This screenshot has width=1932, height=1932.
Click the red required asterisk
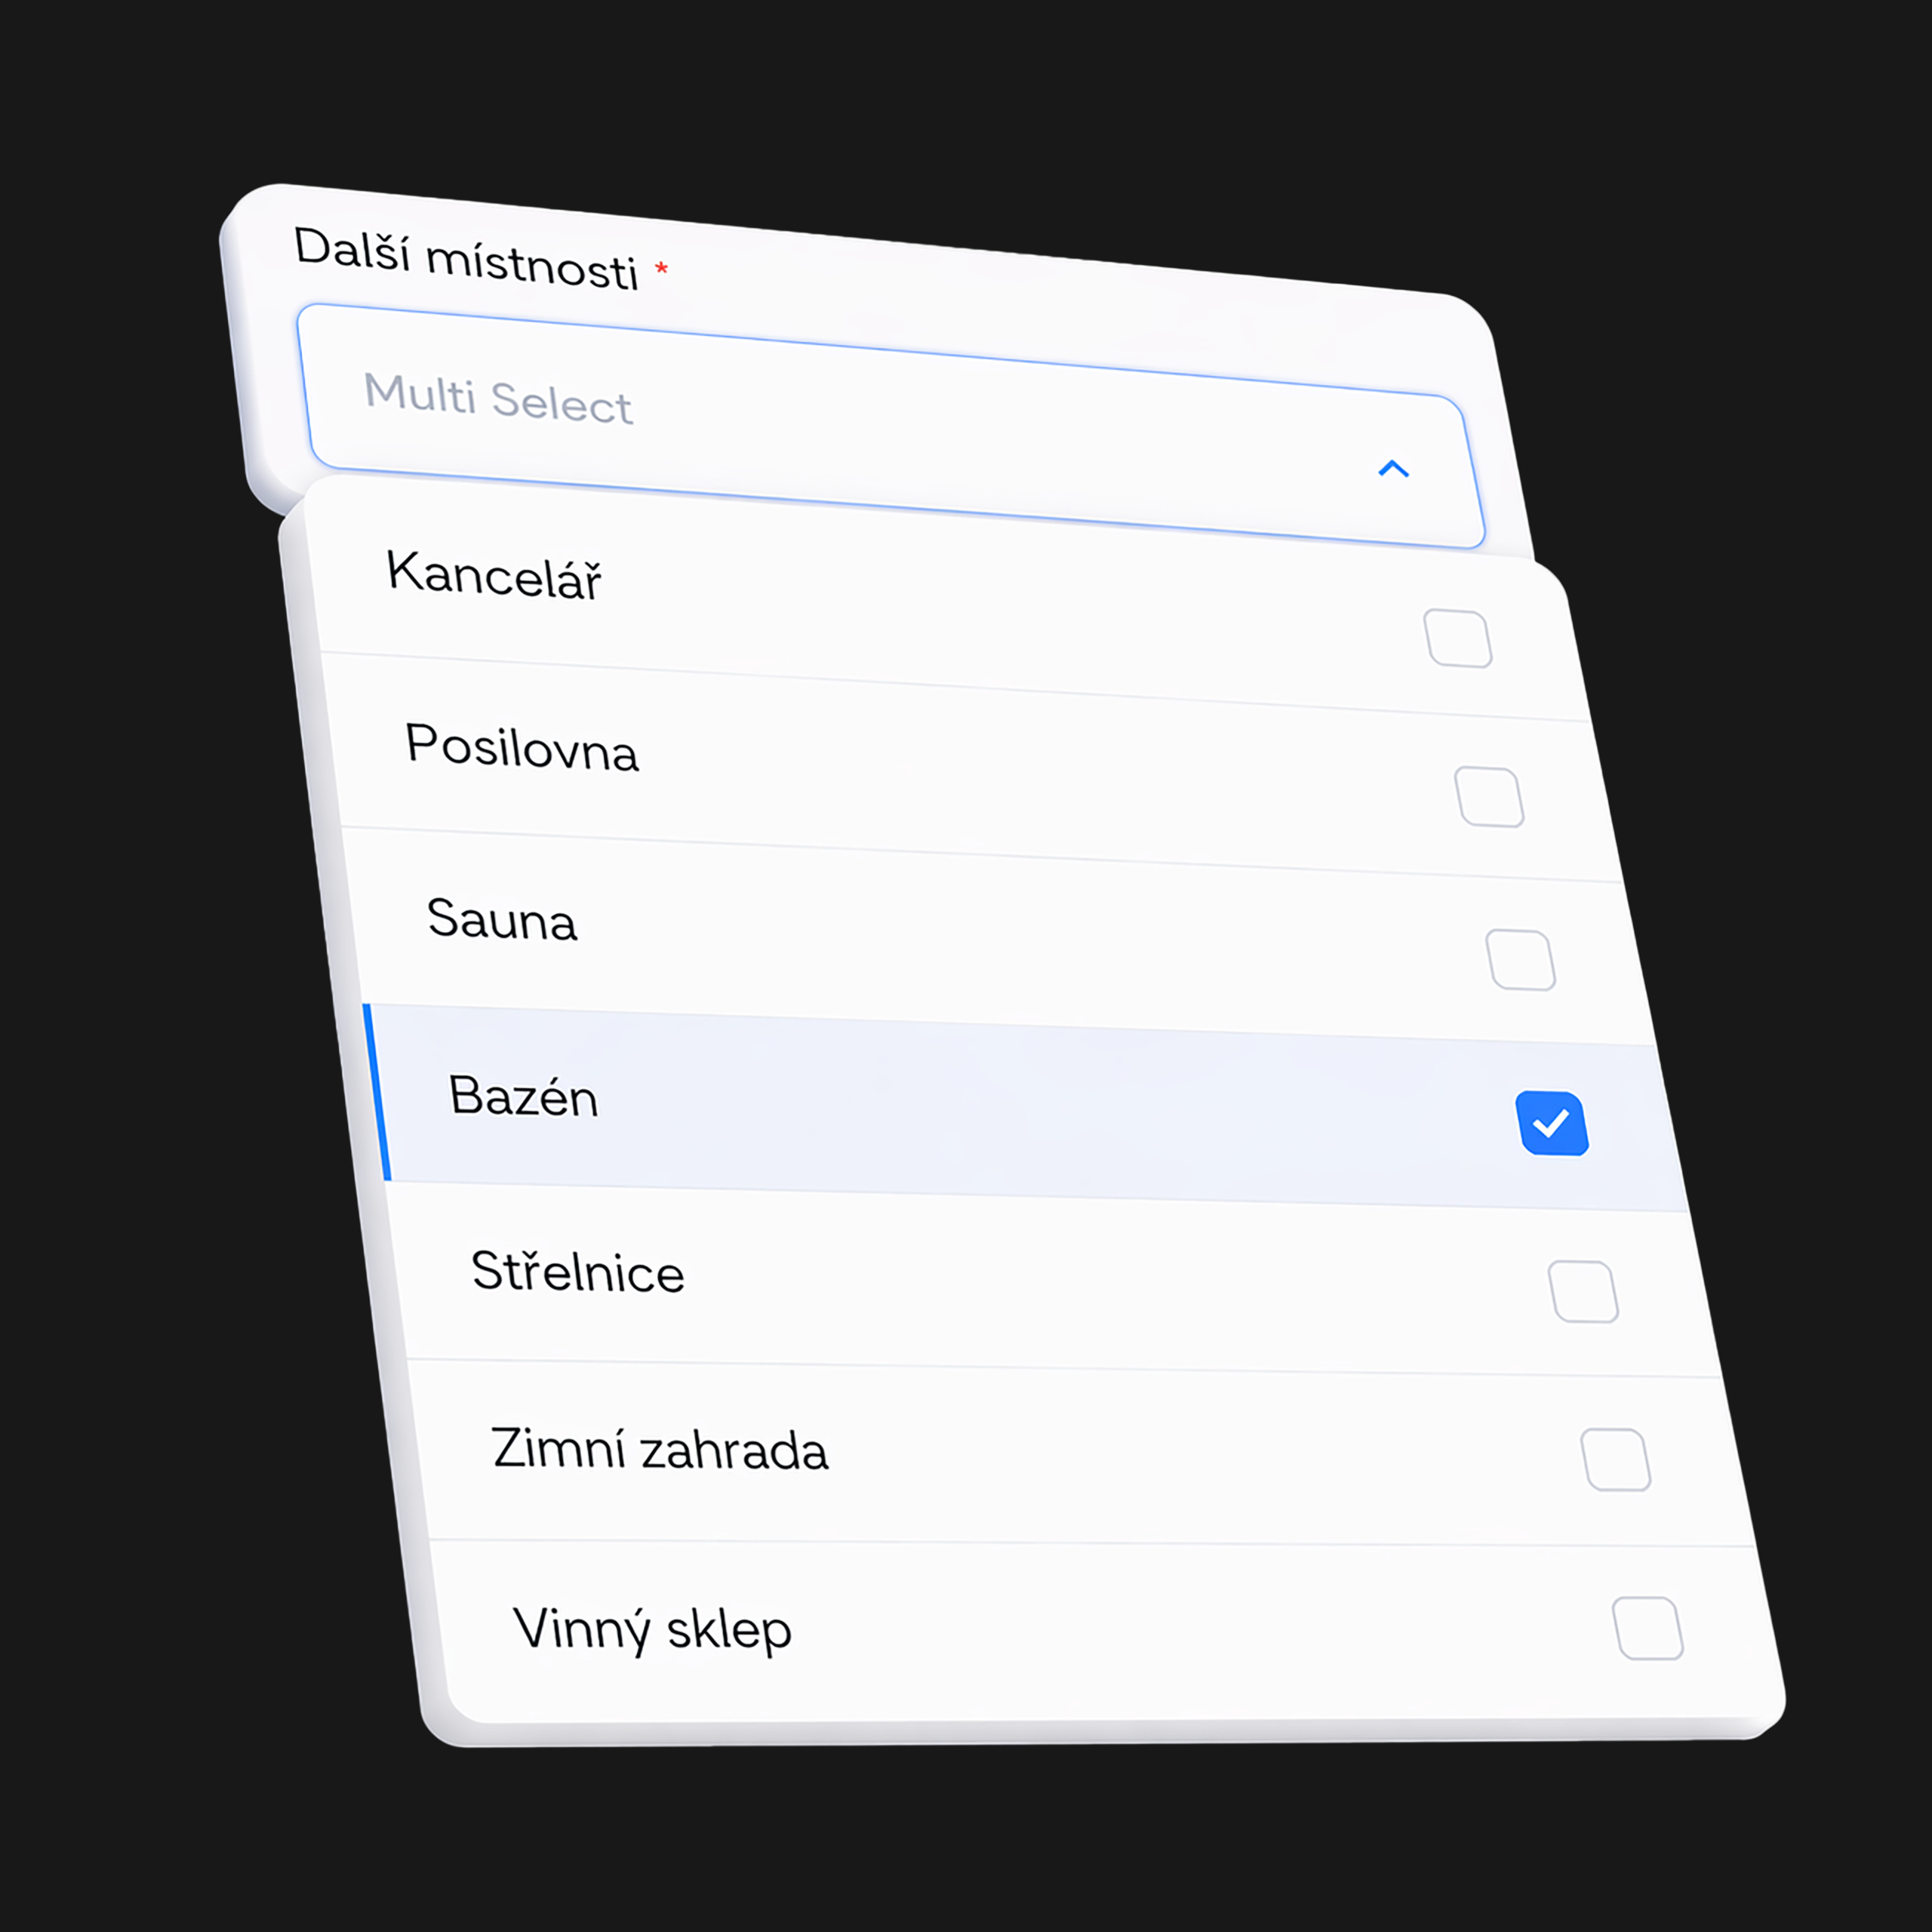pos(661,269)
